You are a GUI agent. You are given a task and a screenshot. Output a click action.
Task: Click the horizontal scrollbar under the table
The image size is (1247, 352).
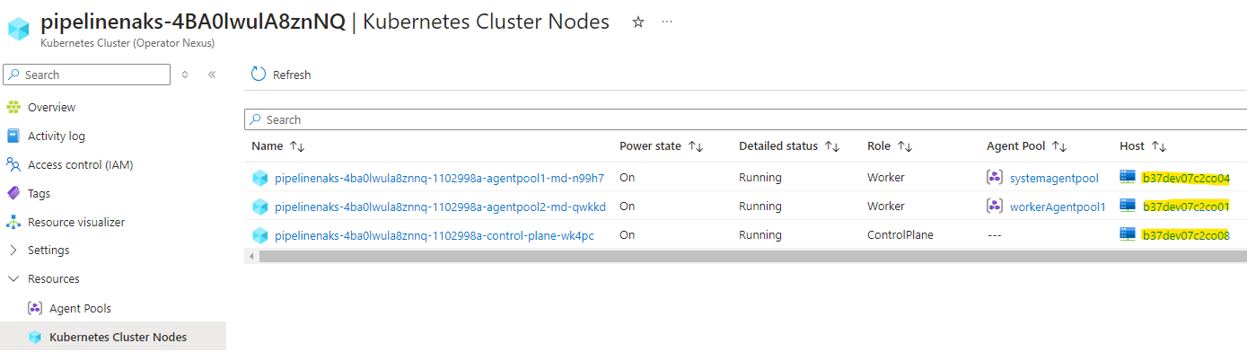click(x=752, y=257)
